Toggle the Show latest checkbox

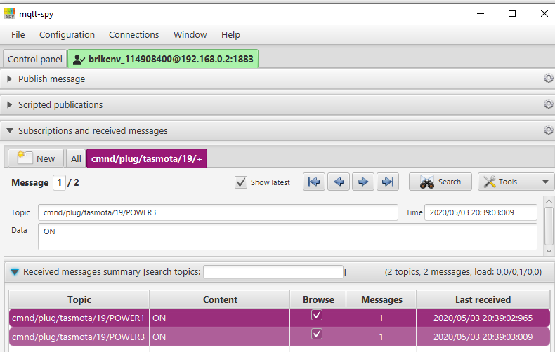click(x=241, y=182)
